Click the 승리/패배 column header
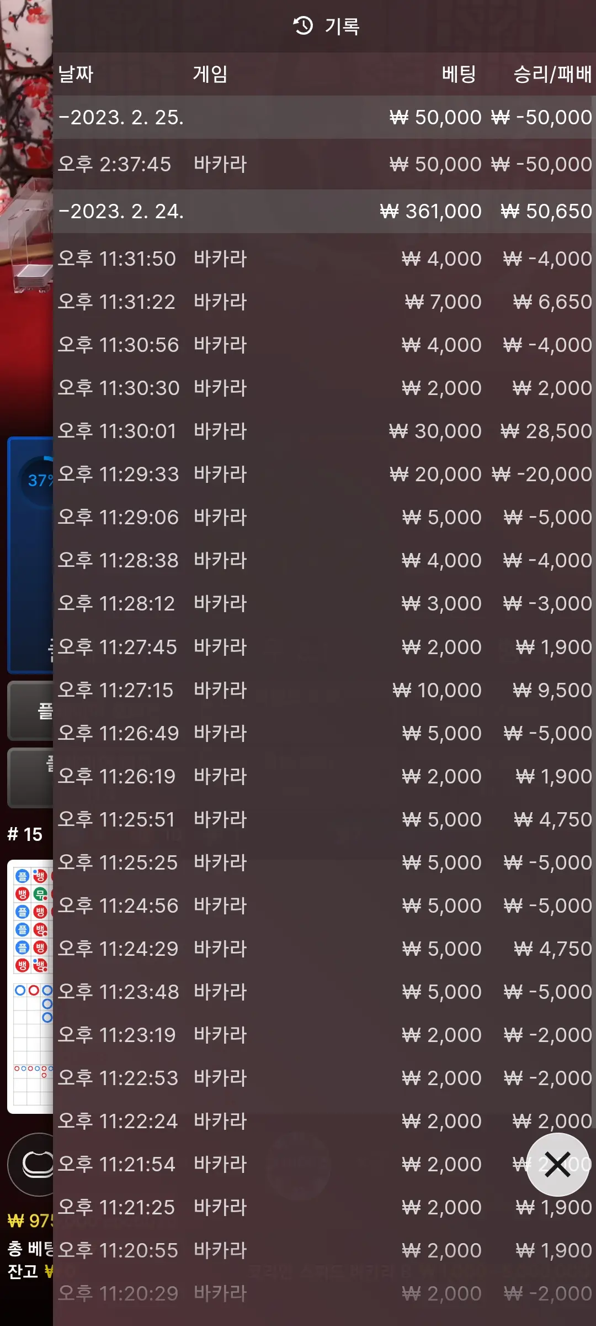596x1326 pixels. pyautogui.click(x=552, y=73)
